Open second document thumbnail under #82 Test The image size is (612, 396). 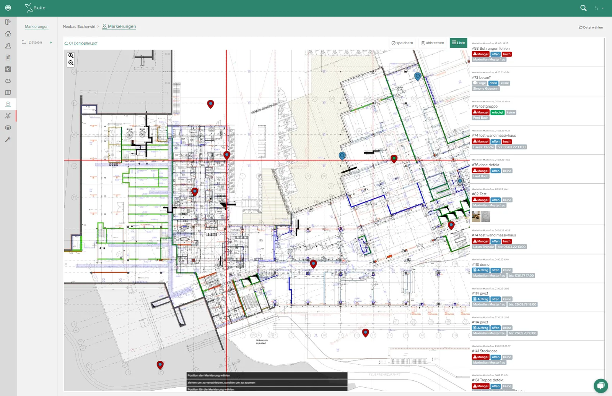[x=485, y=217]
